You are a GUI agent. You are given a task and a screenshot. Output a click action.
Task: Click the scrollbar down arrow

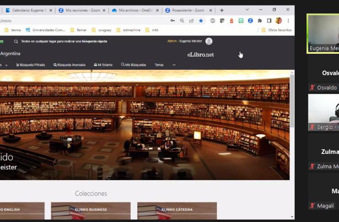pyautogui.click(x=292, y=217)
